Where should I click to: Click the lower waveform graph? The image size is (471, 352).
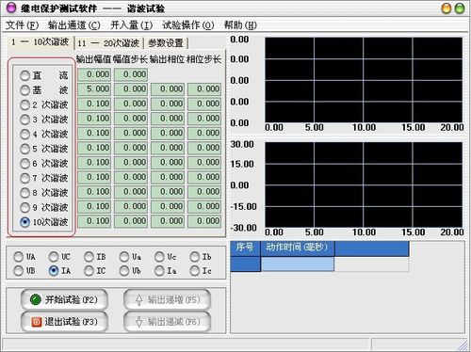(364, 184)
